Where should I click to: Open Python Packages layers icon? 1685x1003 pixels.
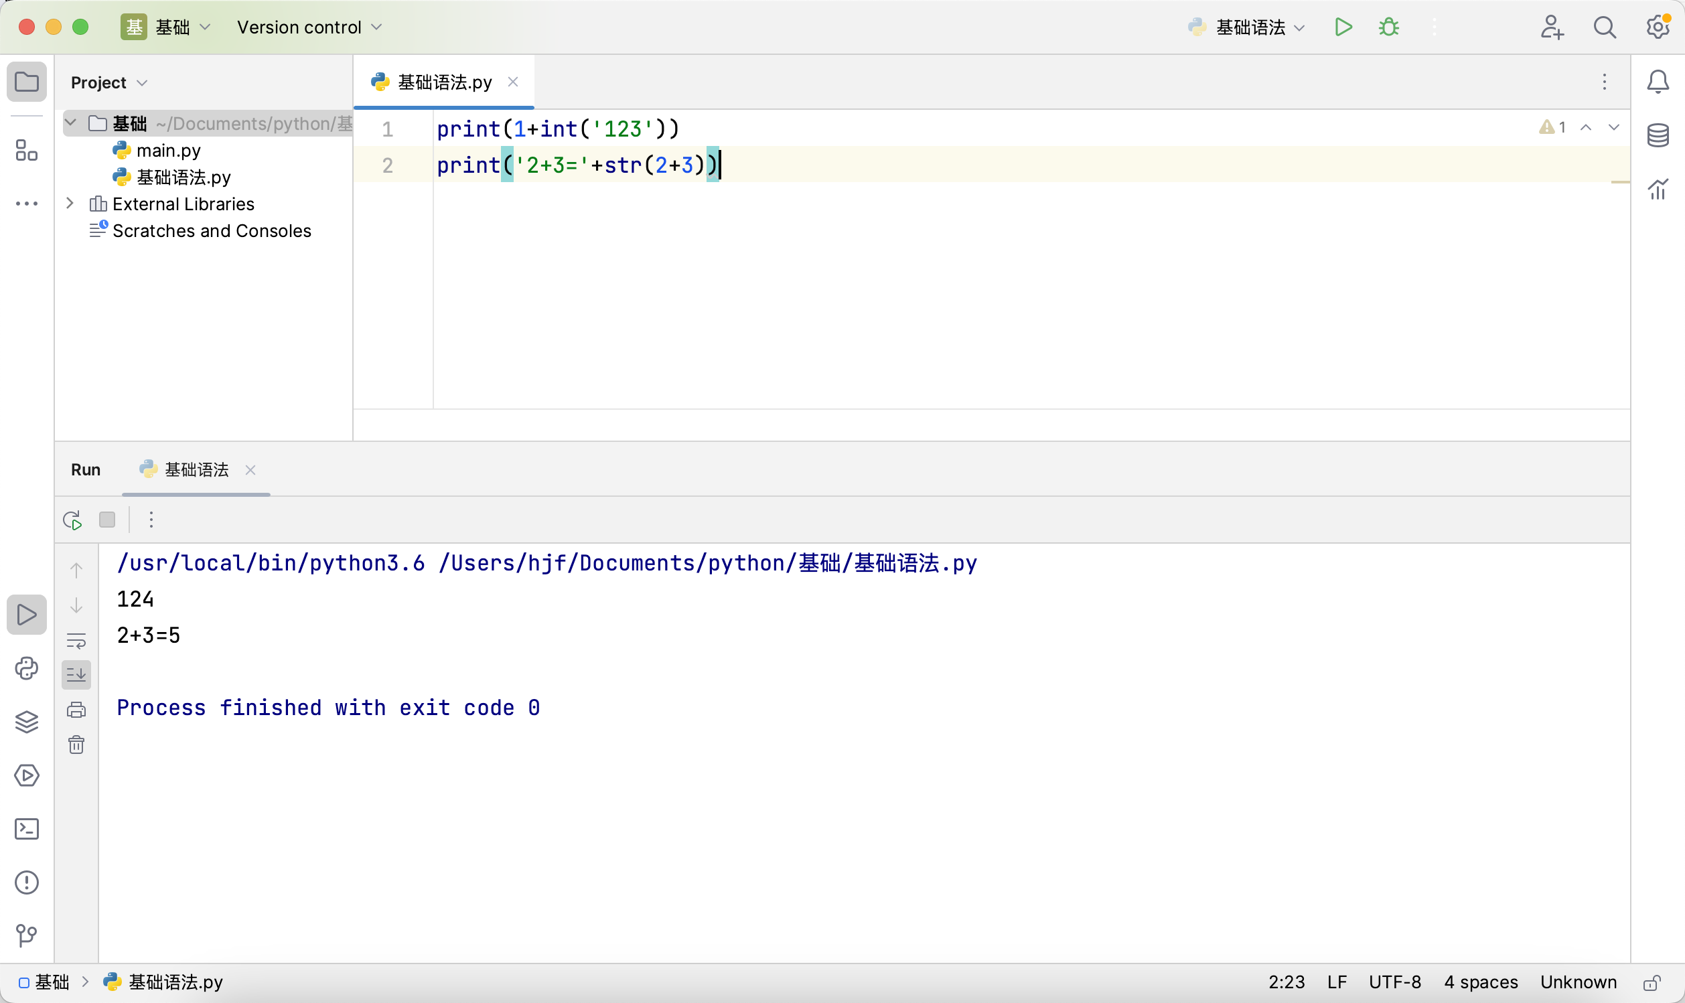coord(26,722)
